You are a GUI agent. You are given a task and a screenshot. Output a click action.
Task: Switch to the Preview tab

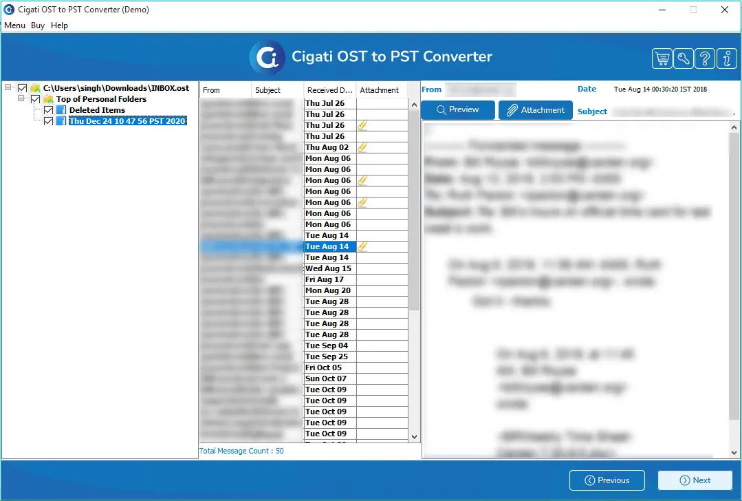(457, 110)
